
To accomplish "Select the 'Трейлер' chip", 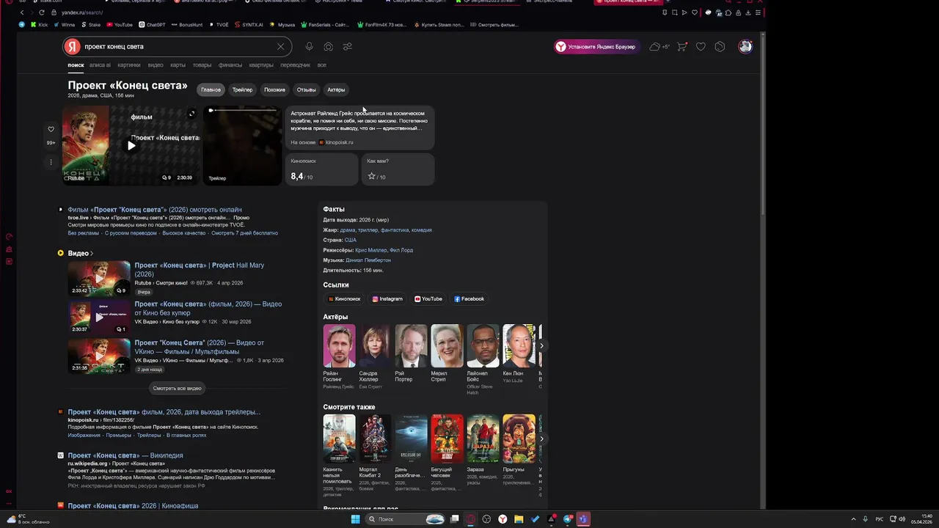I will [x=242, y=89].
